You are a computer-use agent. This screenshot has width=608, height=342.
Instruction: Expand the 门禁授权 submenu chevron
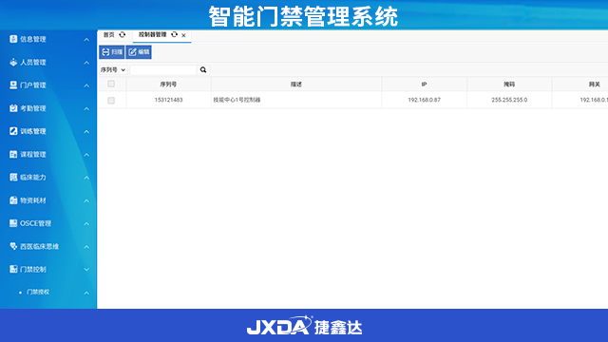[x=86, y=293]
